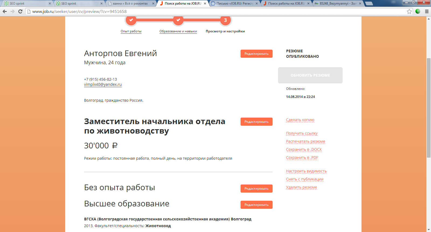
Task: Close the 85248_Bezymyannyi tab
Action: [x=360, y=4]
